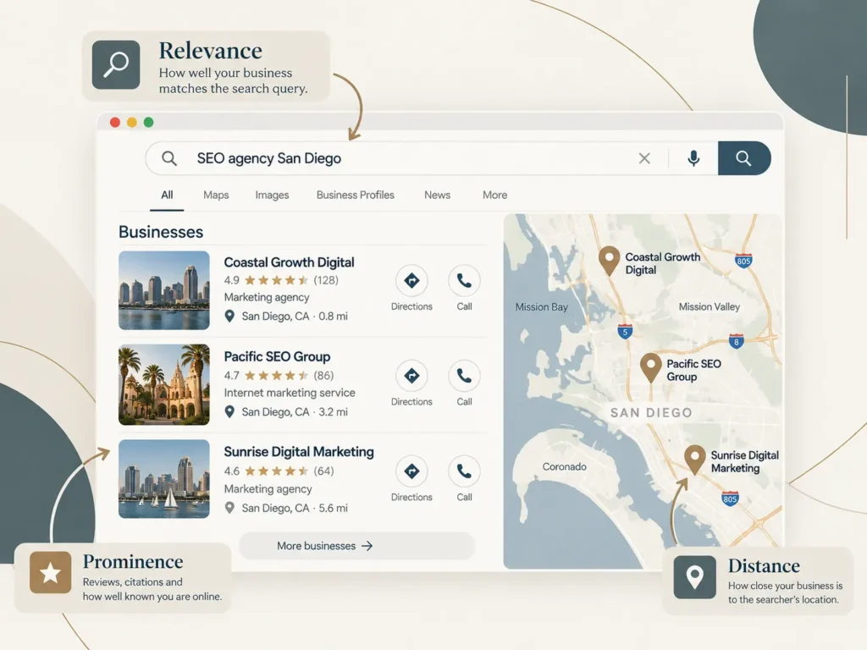Click the Interstate 5 shield on the map
The image size is (867, 650).
point(625,332)
